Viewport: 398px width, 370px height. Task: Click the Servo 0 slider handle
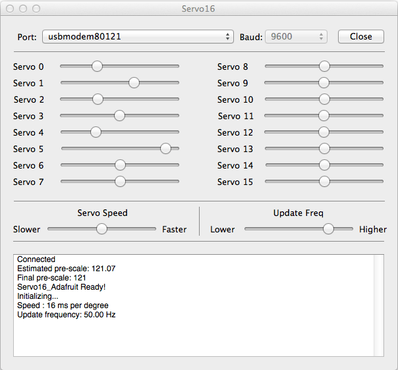click(97, 66)
